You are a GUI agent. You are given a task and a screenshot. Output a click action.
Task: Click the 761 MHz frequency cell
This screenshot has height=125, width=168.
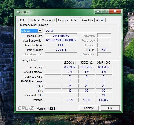[x=87, y=67]
